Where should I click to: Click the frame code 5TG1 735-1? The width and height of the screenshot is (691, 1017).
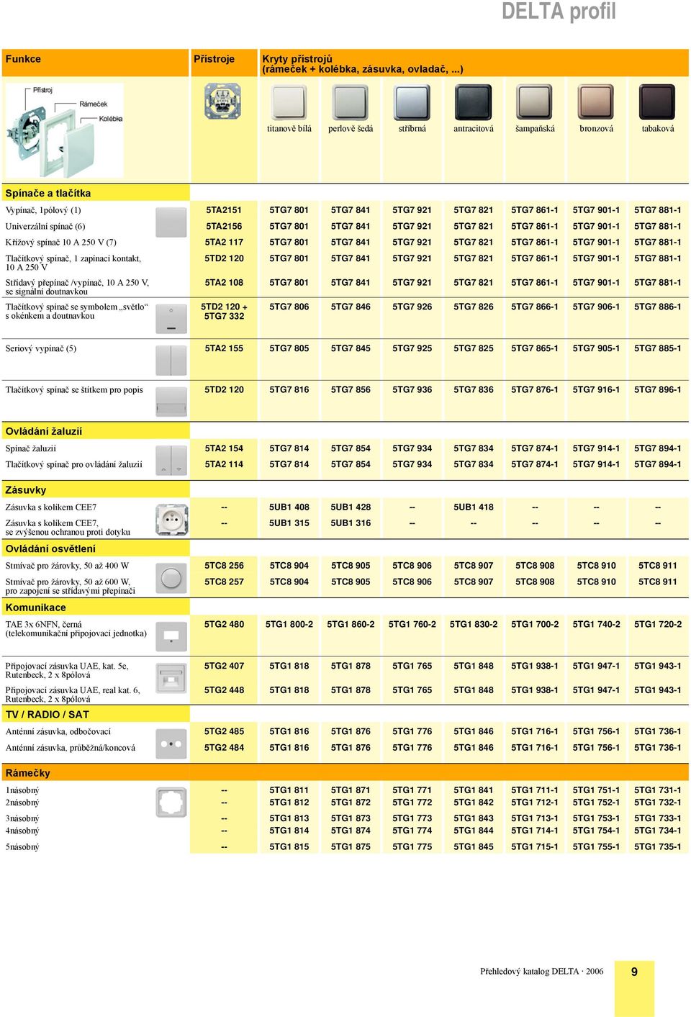(658, 846)
